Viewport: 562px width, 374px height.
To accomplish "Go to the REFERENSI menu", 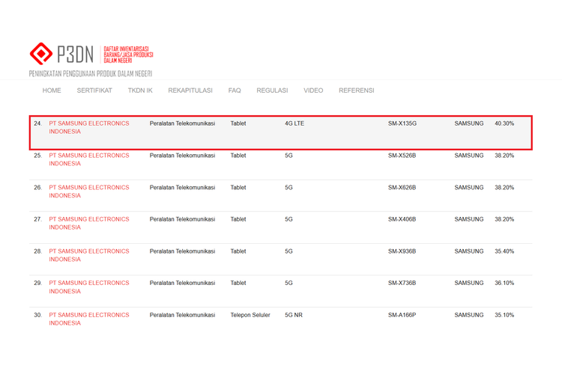I will [356, 91].
